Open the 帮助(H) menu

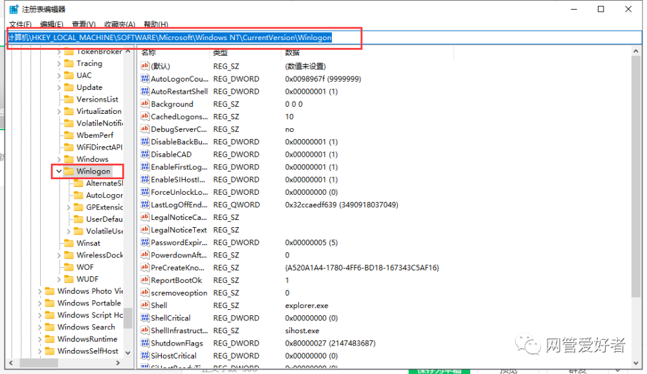[x=155, y=25]
